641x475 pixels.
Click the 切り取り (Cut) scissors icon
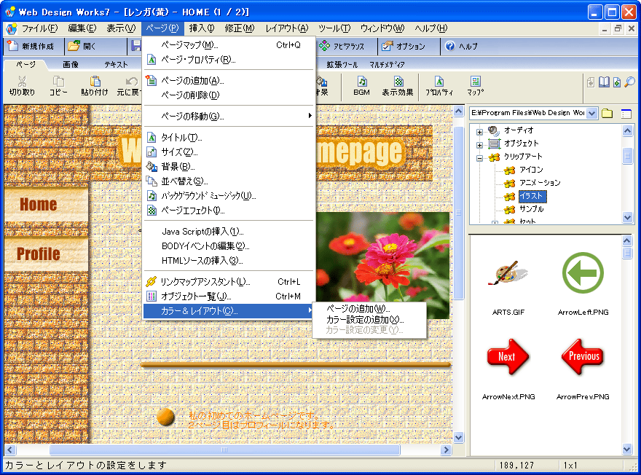pyautogui.click(x=22, y=81)
